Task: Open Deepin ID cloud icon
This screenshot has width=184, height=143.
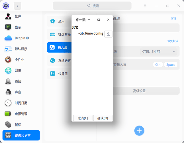Action: click(8, 38)
